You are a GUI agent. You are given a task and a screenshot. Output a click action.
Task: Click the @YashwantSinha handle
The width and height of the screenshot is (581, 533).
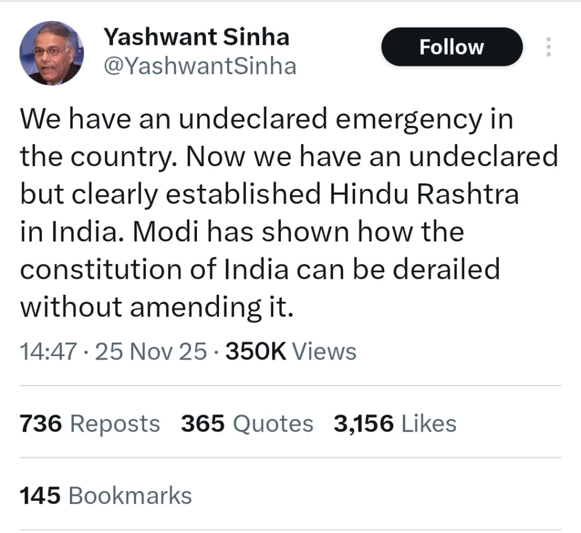point(199,66)
